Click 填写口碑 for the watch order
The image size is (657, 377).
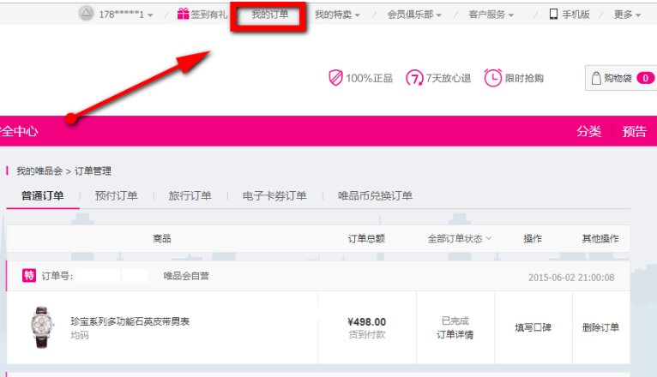pos(533,327)
